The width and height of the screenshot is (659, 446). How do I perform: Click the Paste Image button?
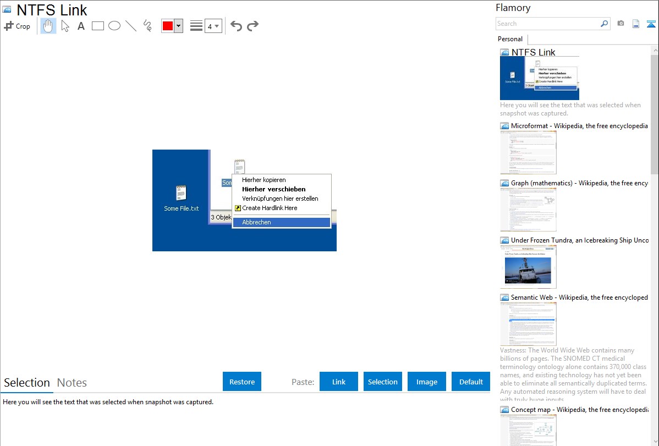click(426, 382)
